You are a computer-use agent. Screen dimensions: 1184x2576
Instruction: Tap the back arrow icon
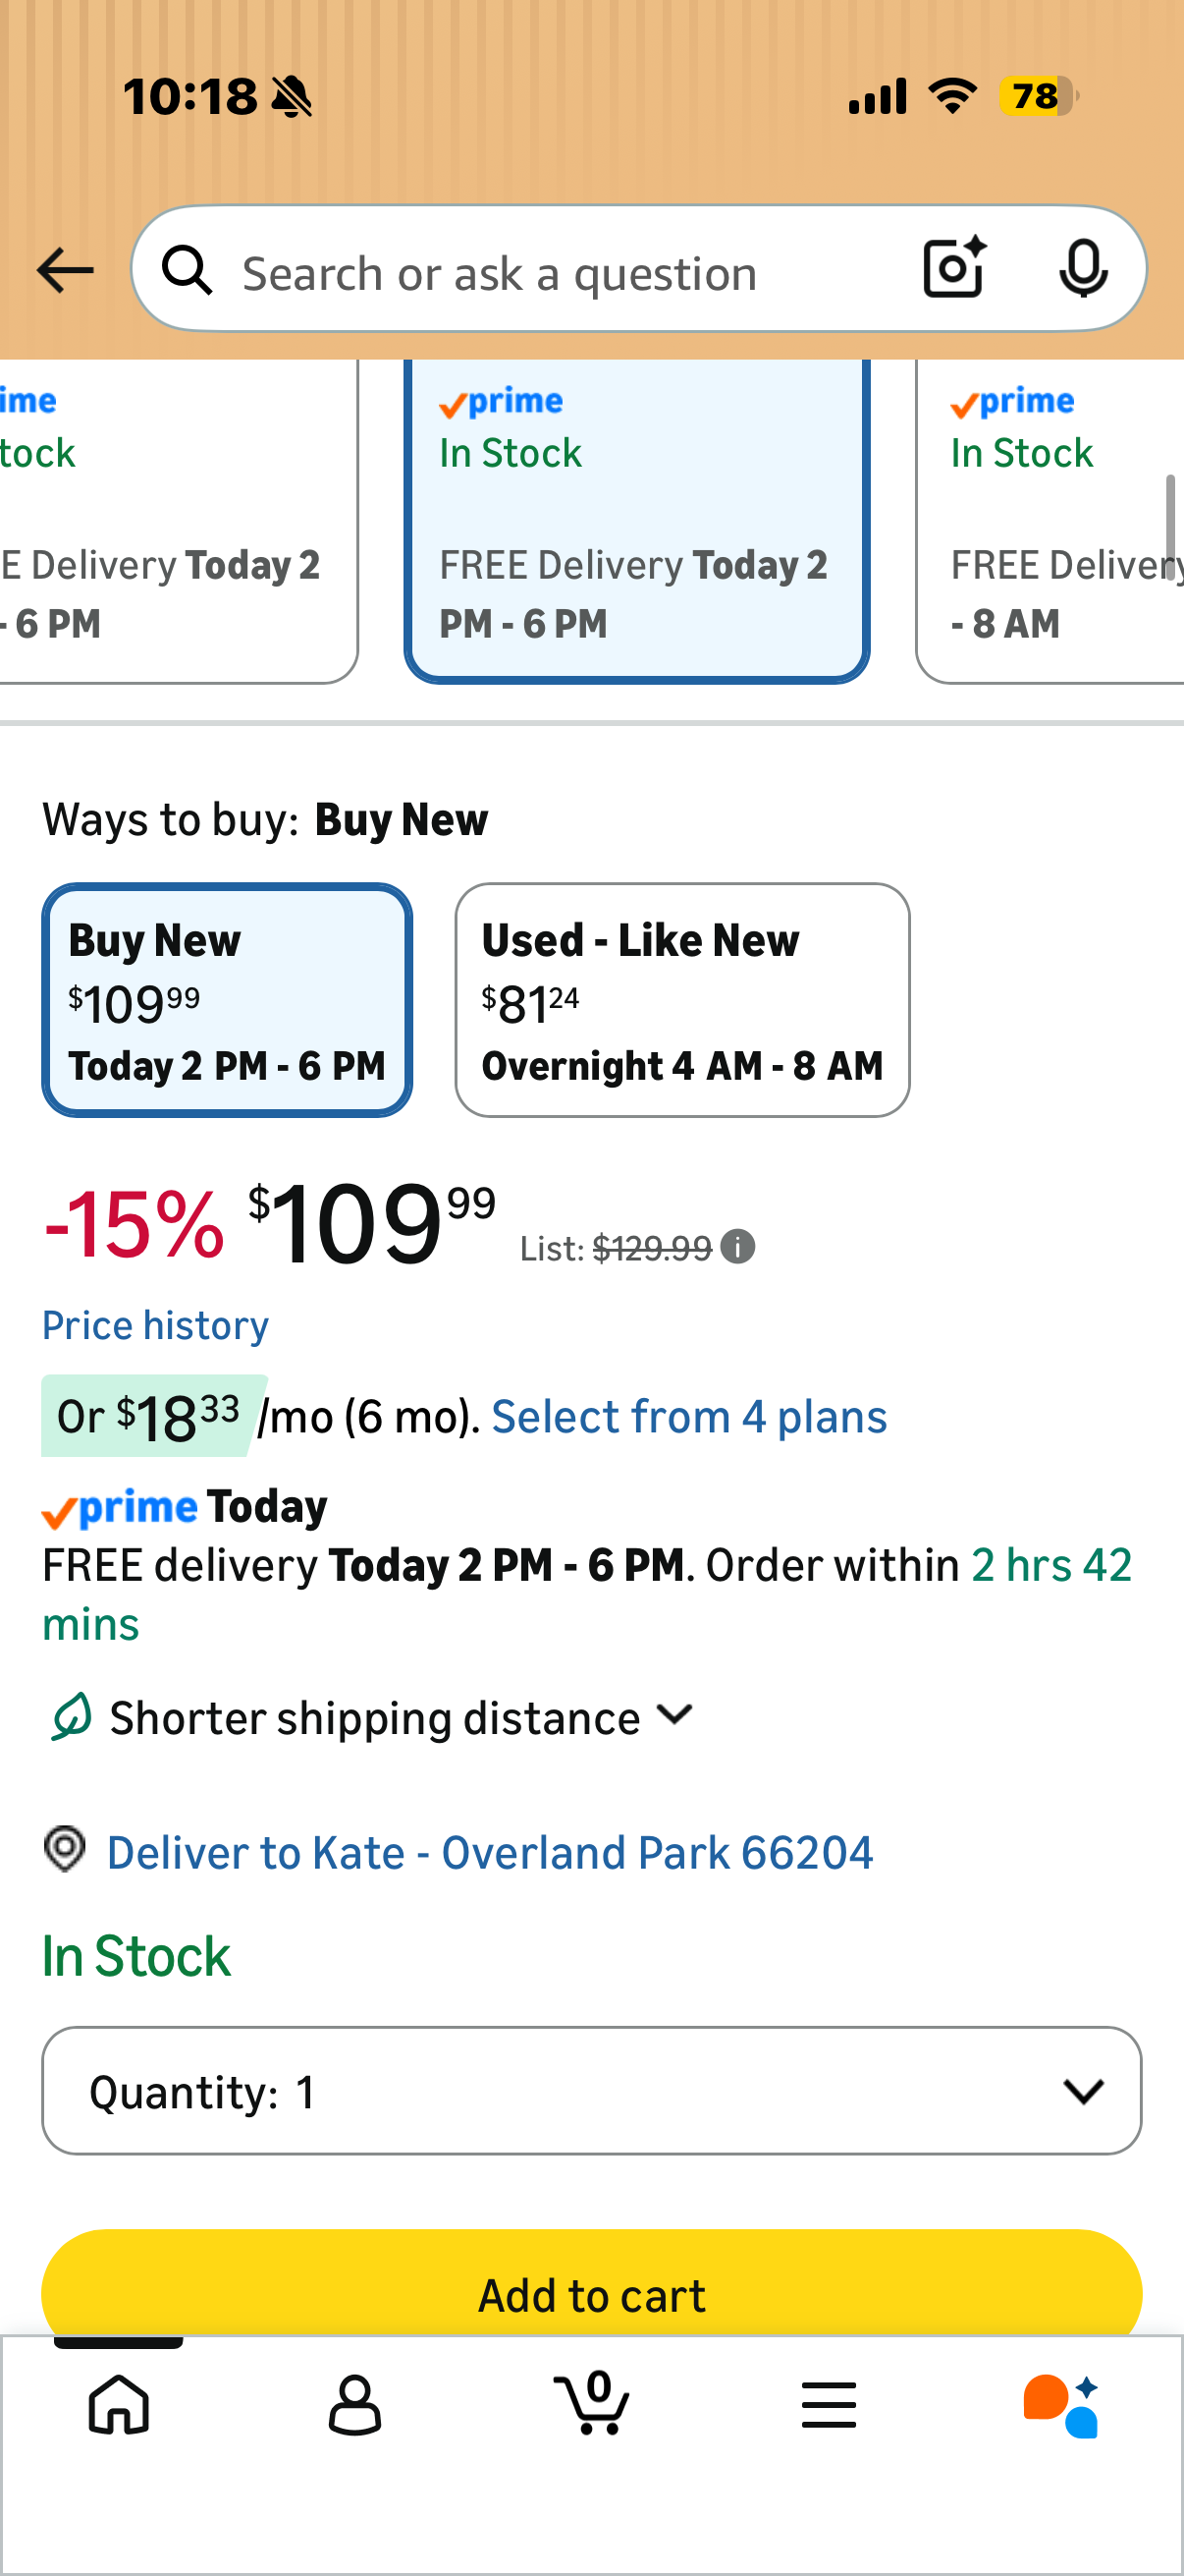(65, 271)
